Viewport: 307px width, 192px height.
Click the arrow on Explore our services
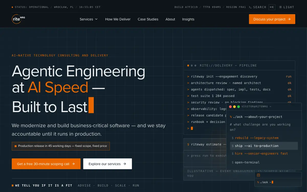[x=125, y=164]
